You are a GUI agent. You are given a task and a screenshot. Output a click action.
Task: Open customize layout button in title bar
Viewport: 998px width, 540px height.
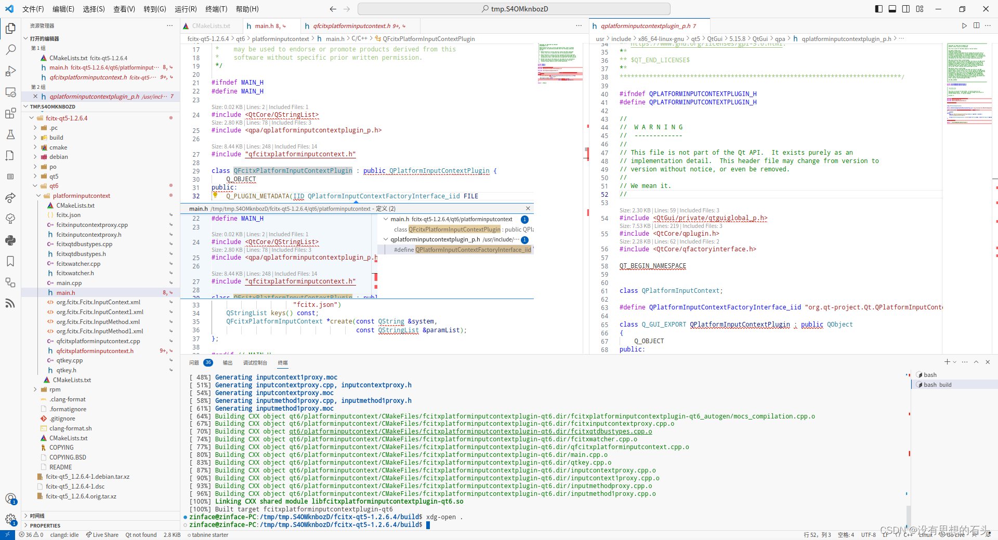[x=920, y=9]
